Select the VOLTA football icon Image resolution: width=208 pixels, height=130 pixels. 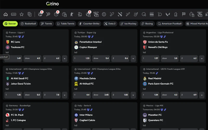(x=96, y=14)
